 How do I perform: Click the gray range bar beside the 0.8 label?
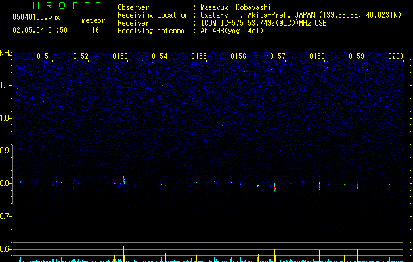tap(13, 174)
